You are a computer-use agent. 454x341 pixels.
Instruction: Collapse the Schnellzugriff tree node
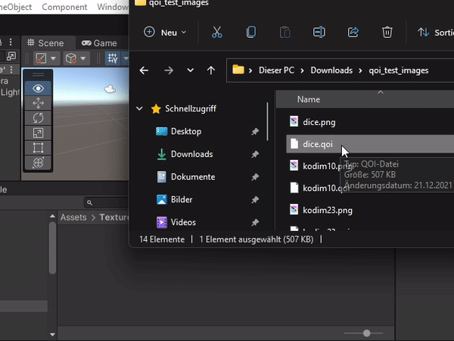coord(139,108)
